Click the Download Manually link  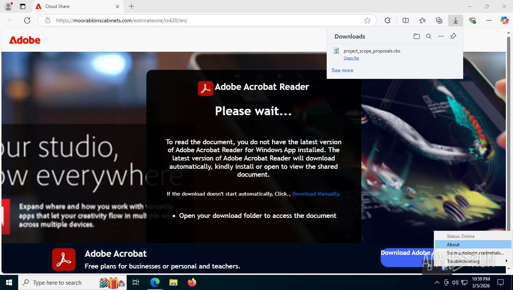tap(316, 194)
